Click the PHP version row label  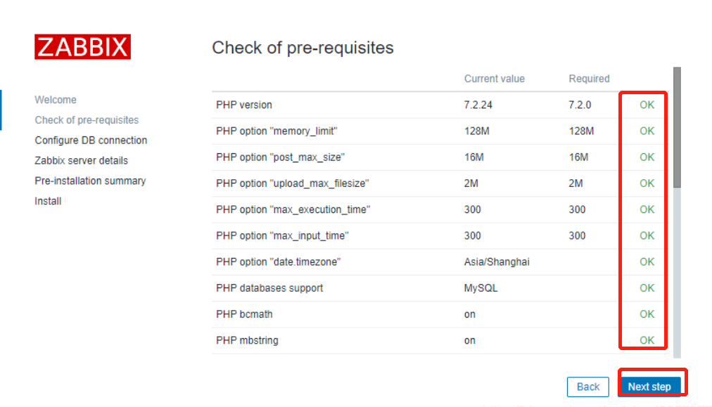(x=244, y=105)
